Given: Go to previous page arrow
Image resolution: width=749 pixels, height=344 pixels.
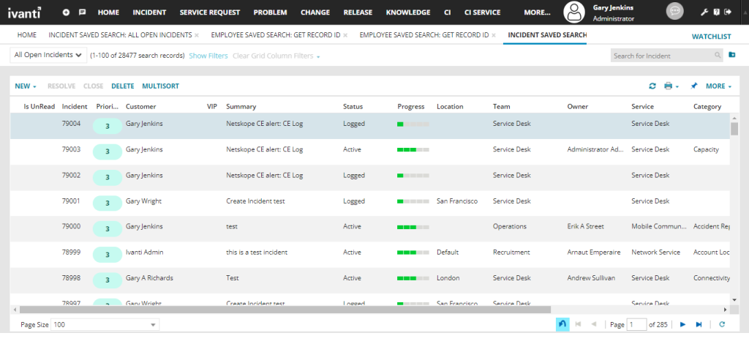Looking at the screenshot, I should click(x=594, y=324).
